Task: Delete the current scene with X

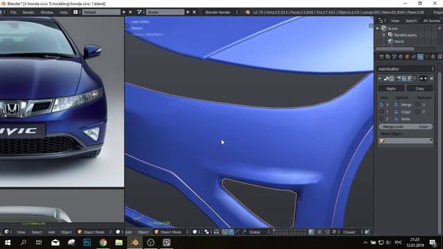Action: click(194, 12)
